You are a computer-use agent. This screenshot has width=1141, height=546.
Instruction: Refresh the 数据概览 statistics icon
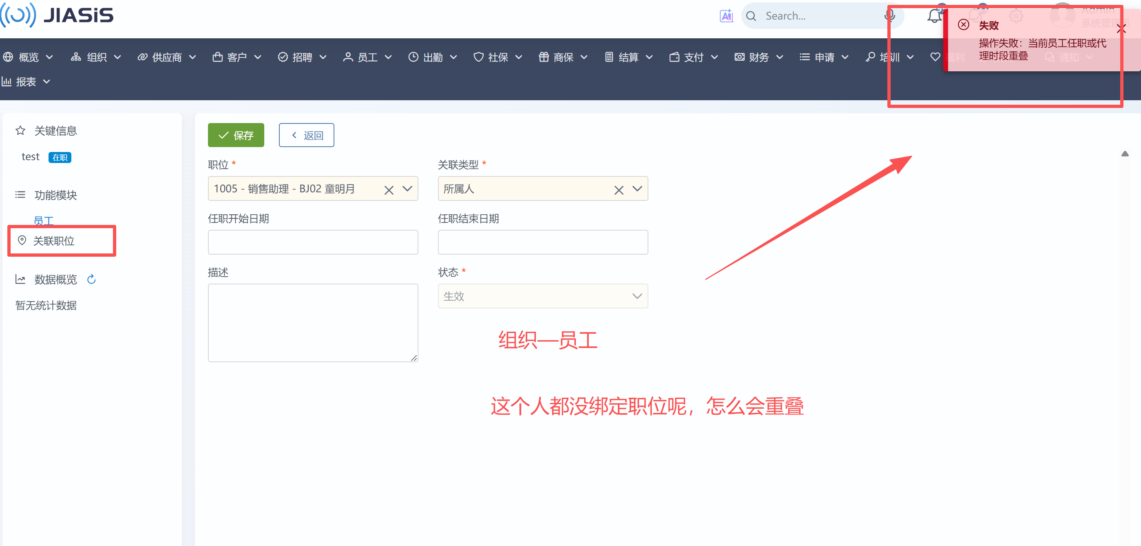(x=91, y=279)
